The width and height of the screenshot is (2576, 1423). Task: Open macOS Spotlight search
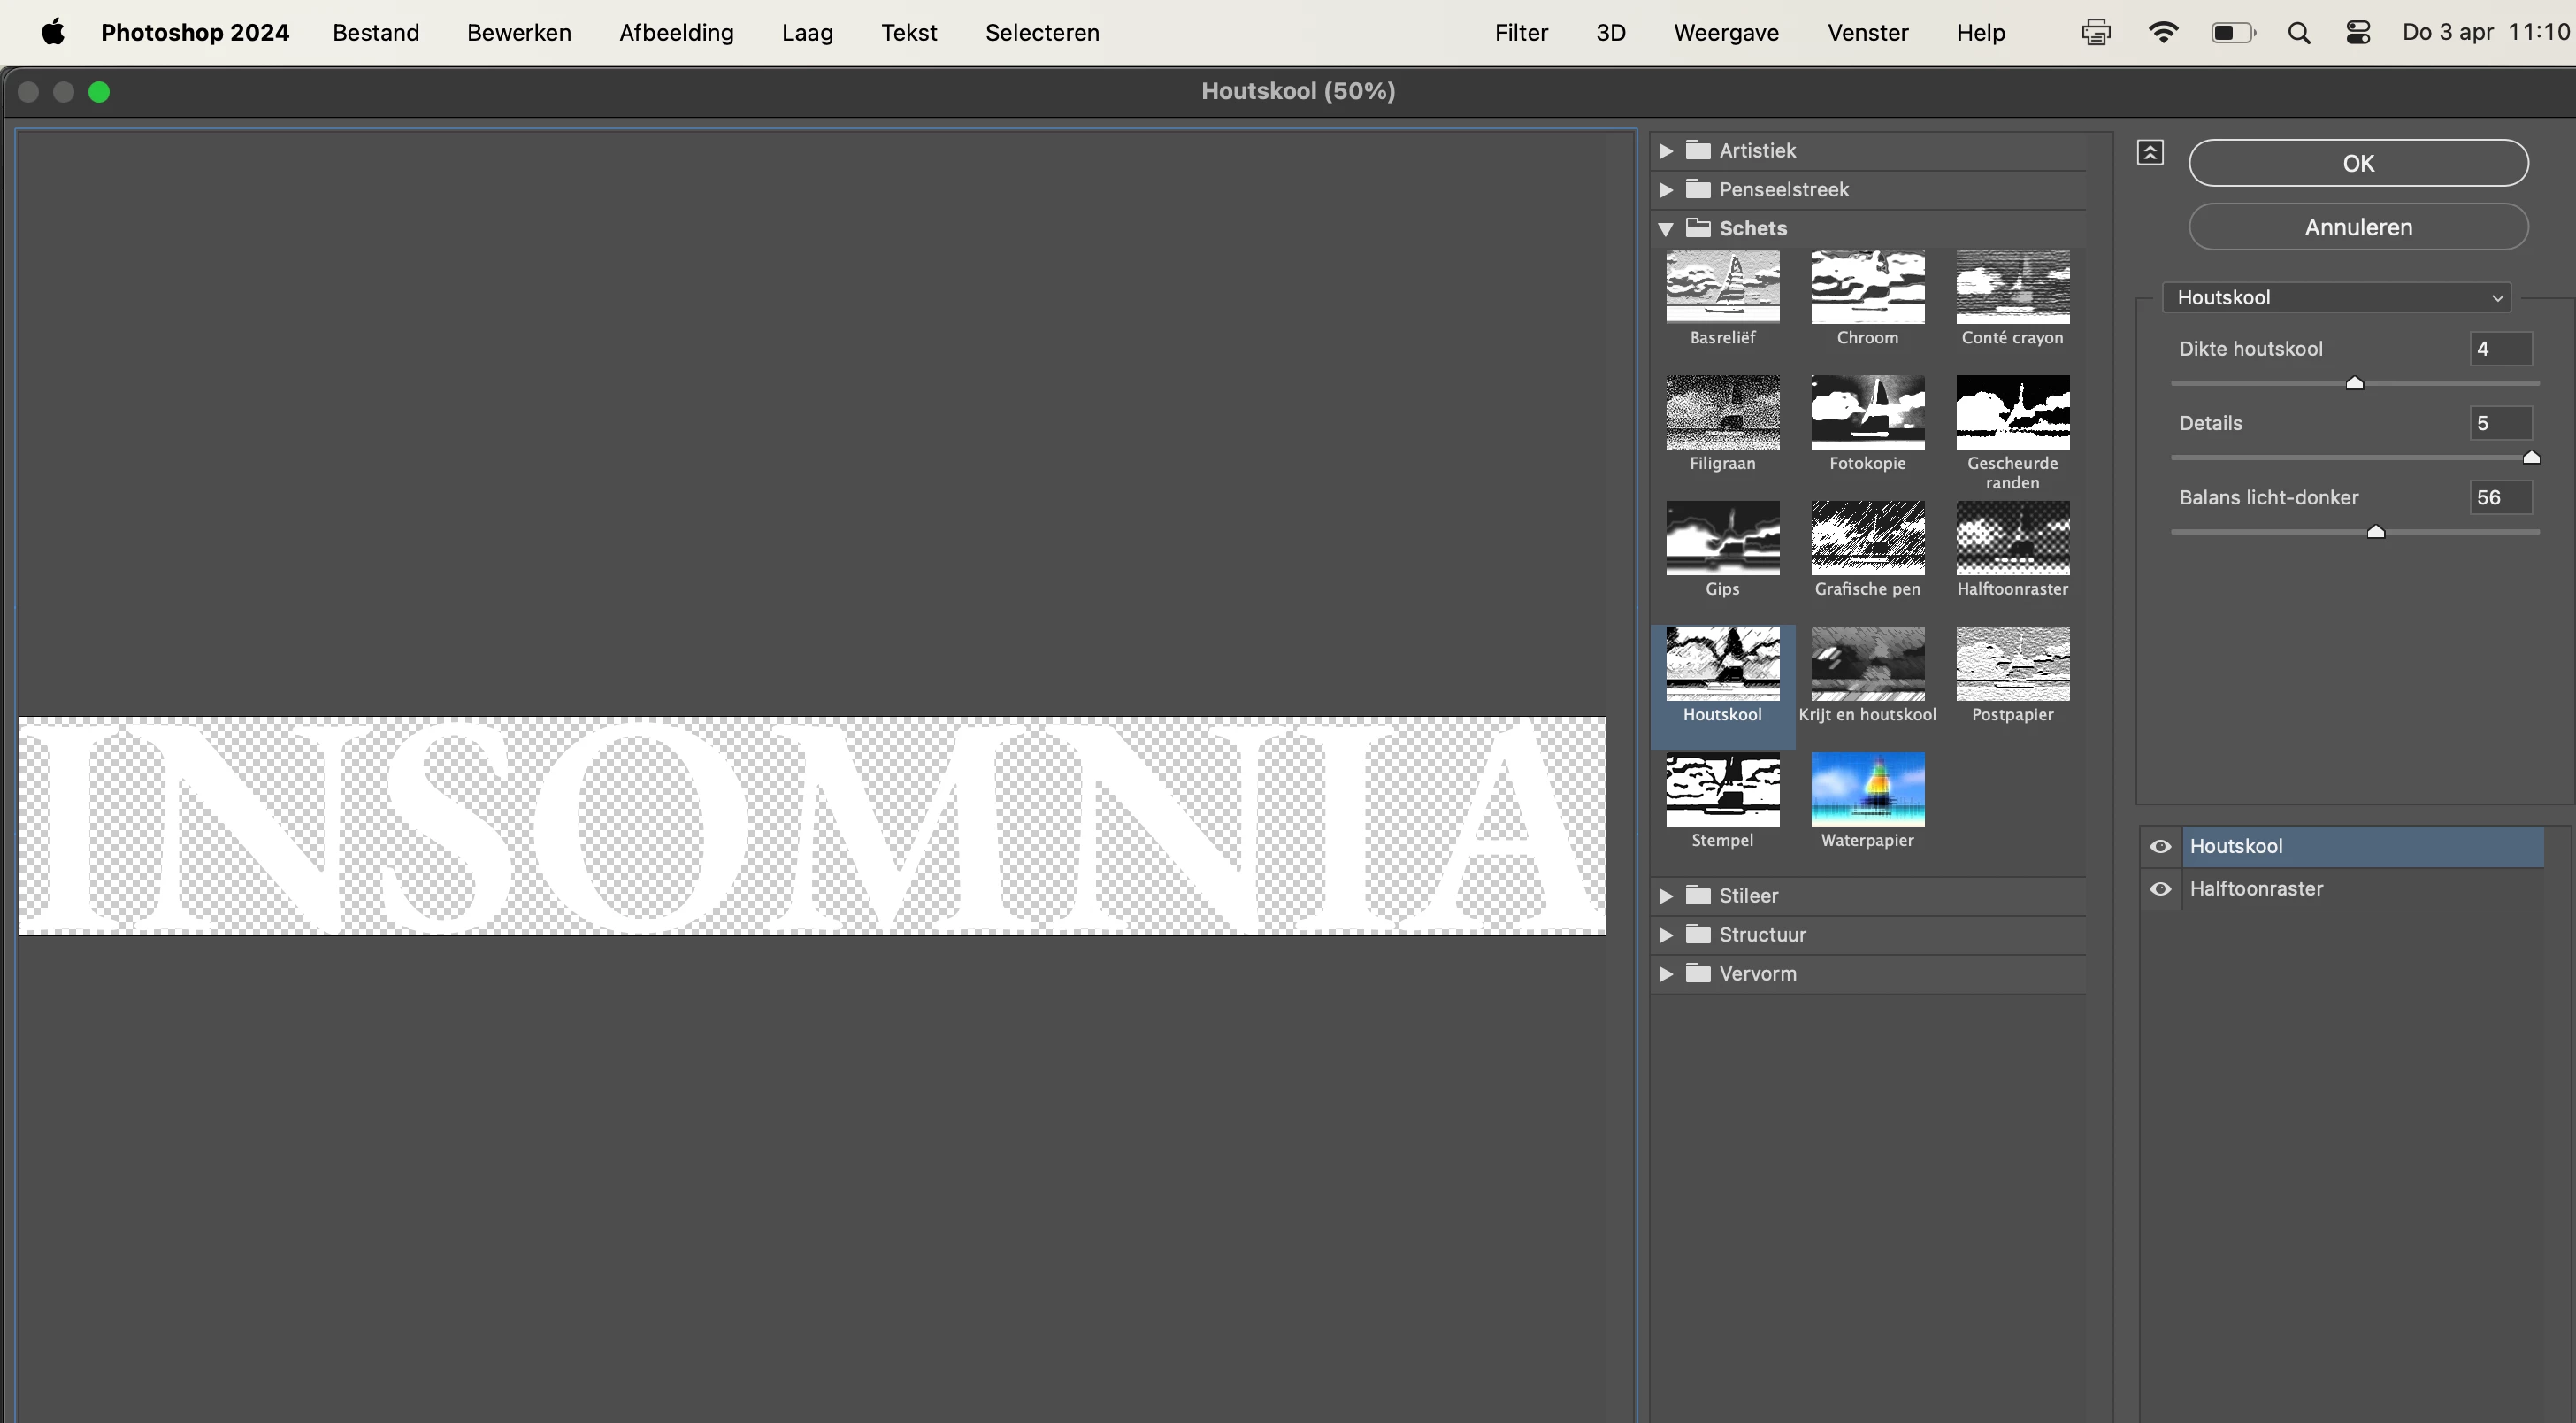pyautogui.click(x=2298, y=33)
